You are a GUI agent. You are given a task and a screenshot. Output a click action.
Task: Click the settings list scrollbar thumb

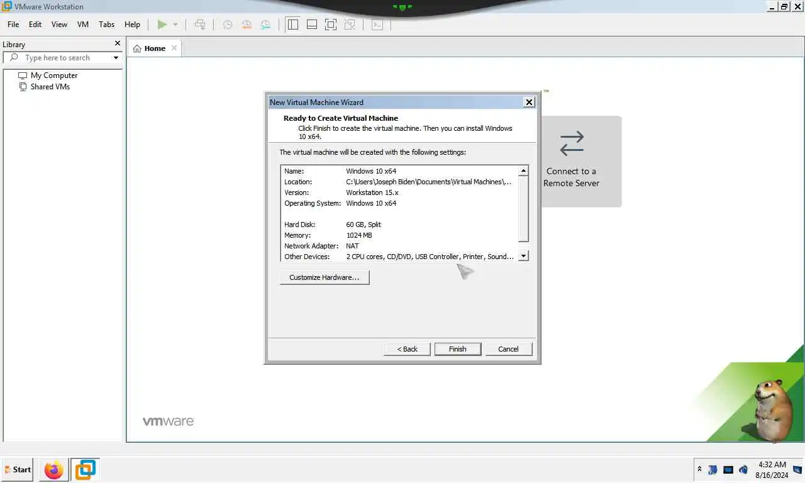(x=523, y=209)
